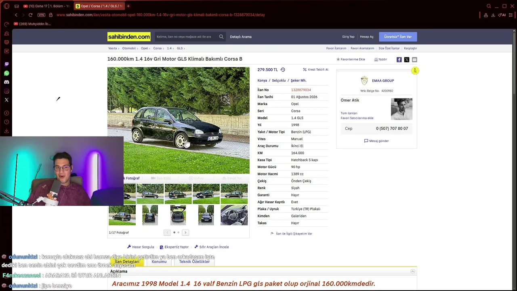Screen dimensions: 517x291
Task: Switch to the Teknik Özellikler tab
Action: tap(194, 261)
